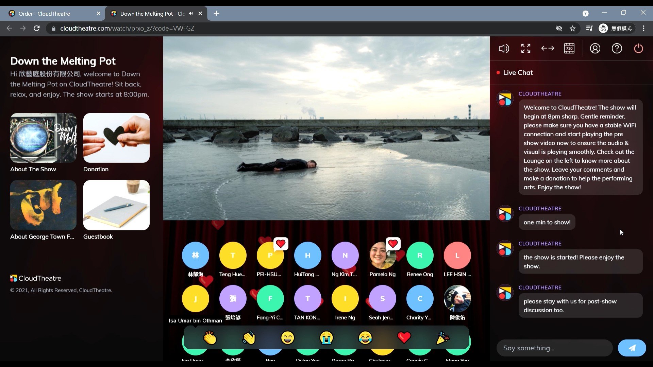Select Renee Ong audience avatar
653x367 pixels.
click(x=420, y=256)
